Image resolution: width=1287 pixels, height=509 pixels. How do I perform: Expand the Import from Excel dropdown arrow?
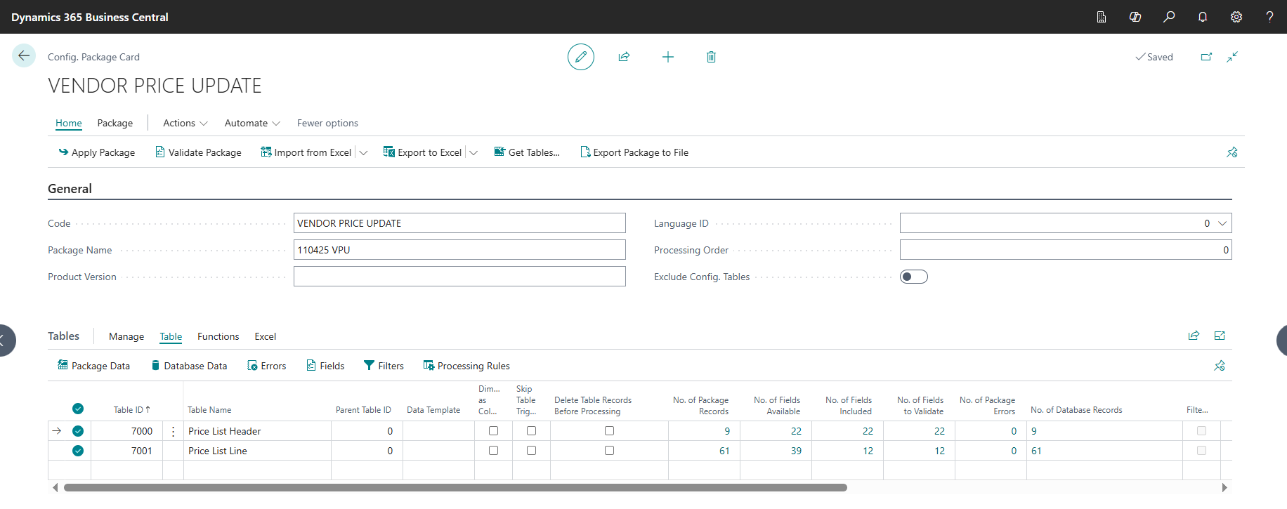pos(363,153)
